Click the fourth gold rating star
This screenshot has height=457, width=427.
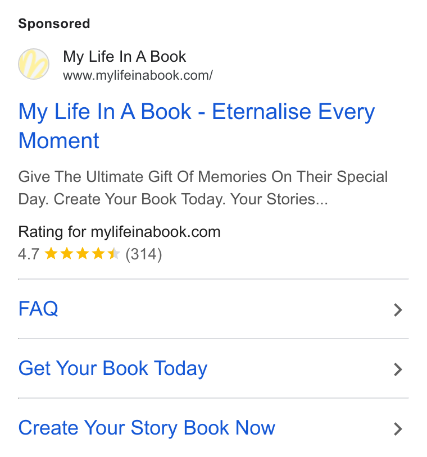click(98, 253)
